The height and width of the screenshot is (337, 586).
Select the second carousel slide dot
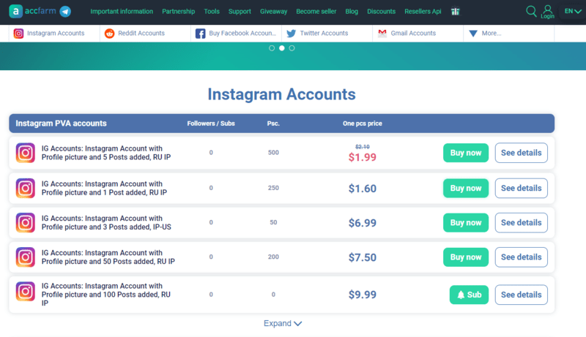click(x=282, y=48)
